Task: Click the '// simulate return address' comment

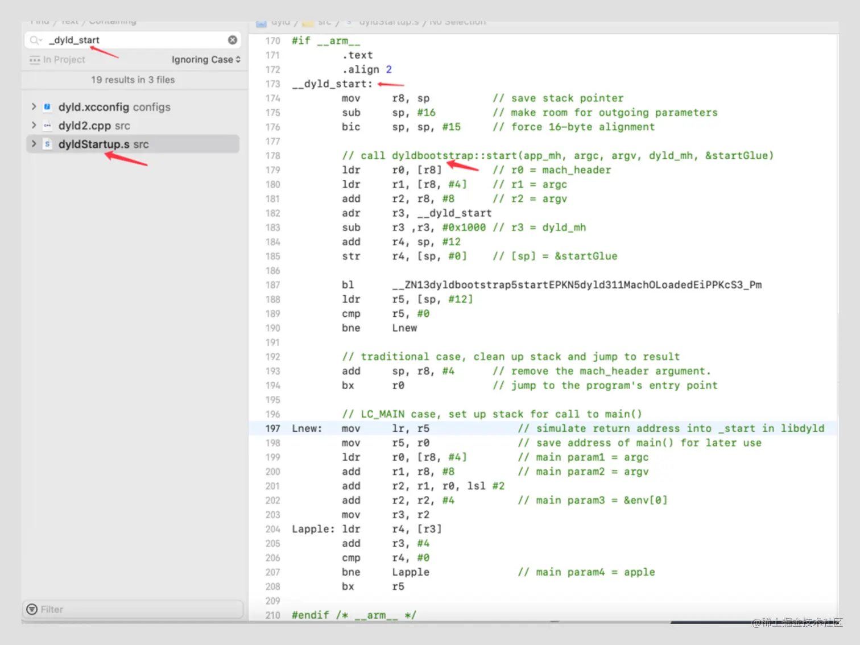Action: pos(671,428)
